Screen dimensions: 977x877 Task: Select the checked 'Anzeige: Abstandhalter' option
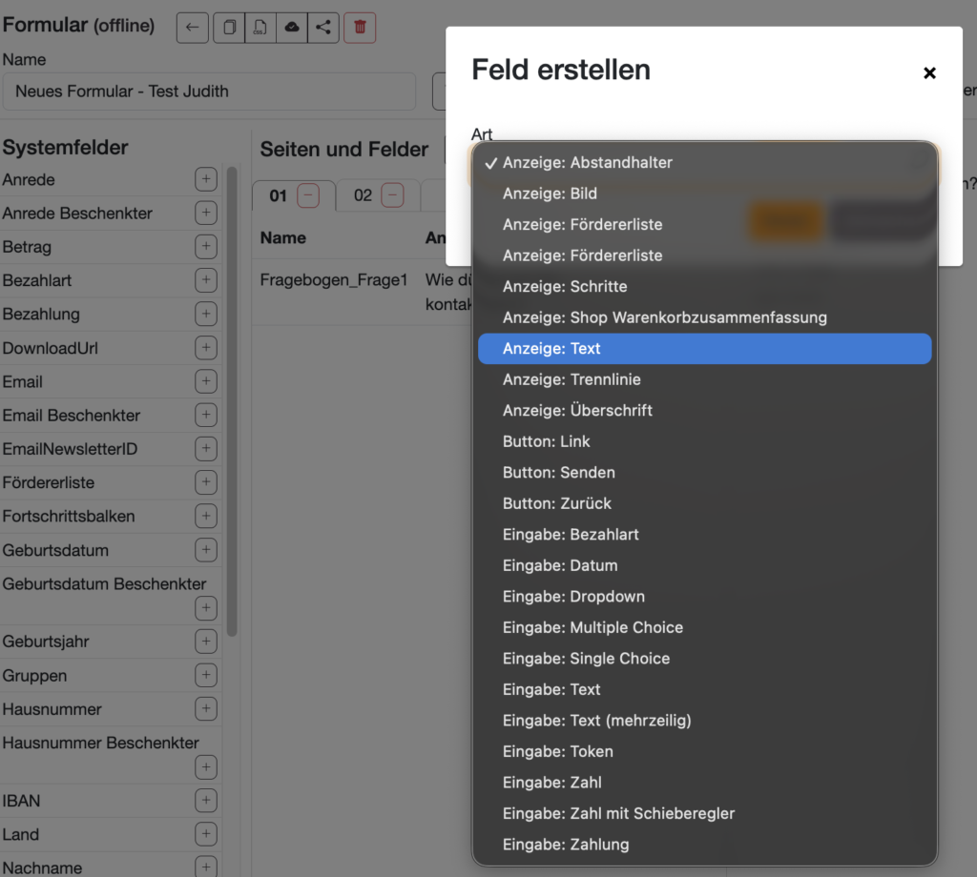click(x=704, y=163)
